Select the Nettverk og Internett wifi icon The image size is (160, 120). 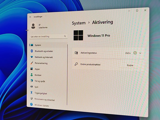[32, 57]
